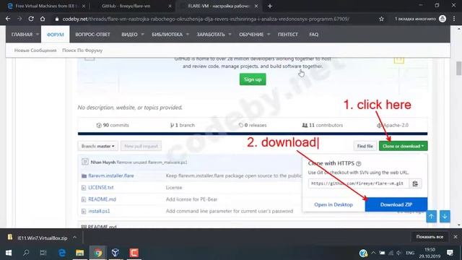The width and height of the screenshot is (462, 260).
Task: Show hidden tray icons chevron
Action: point(373,253)
